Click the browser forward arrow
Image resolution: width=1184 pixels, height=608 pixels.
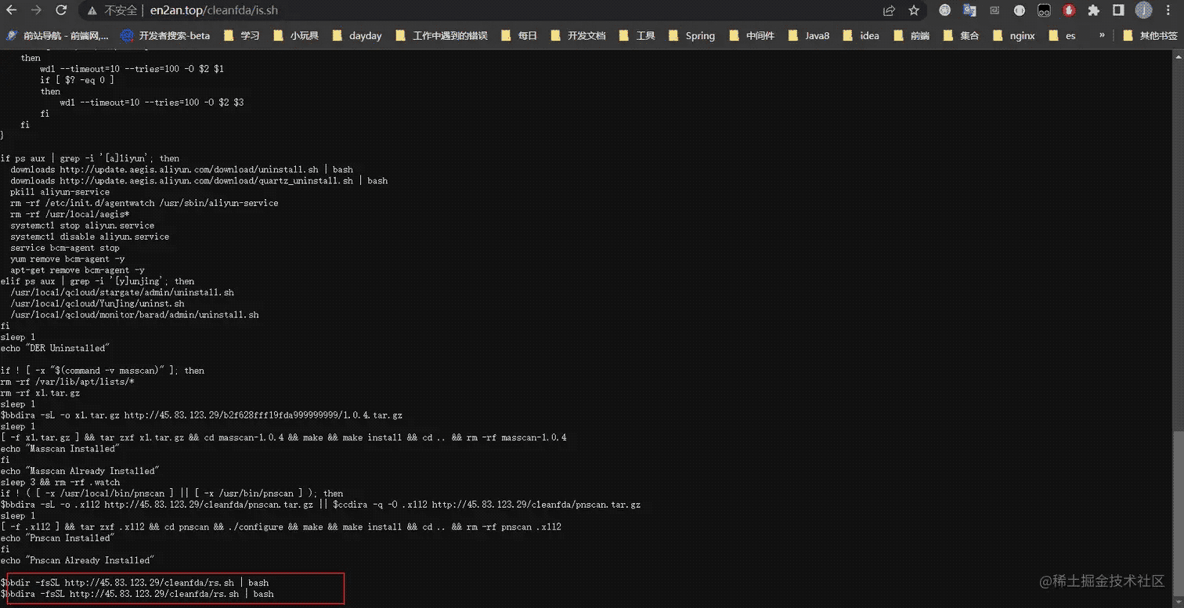pos(36,11)
